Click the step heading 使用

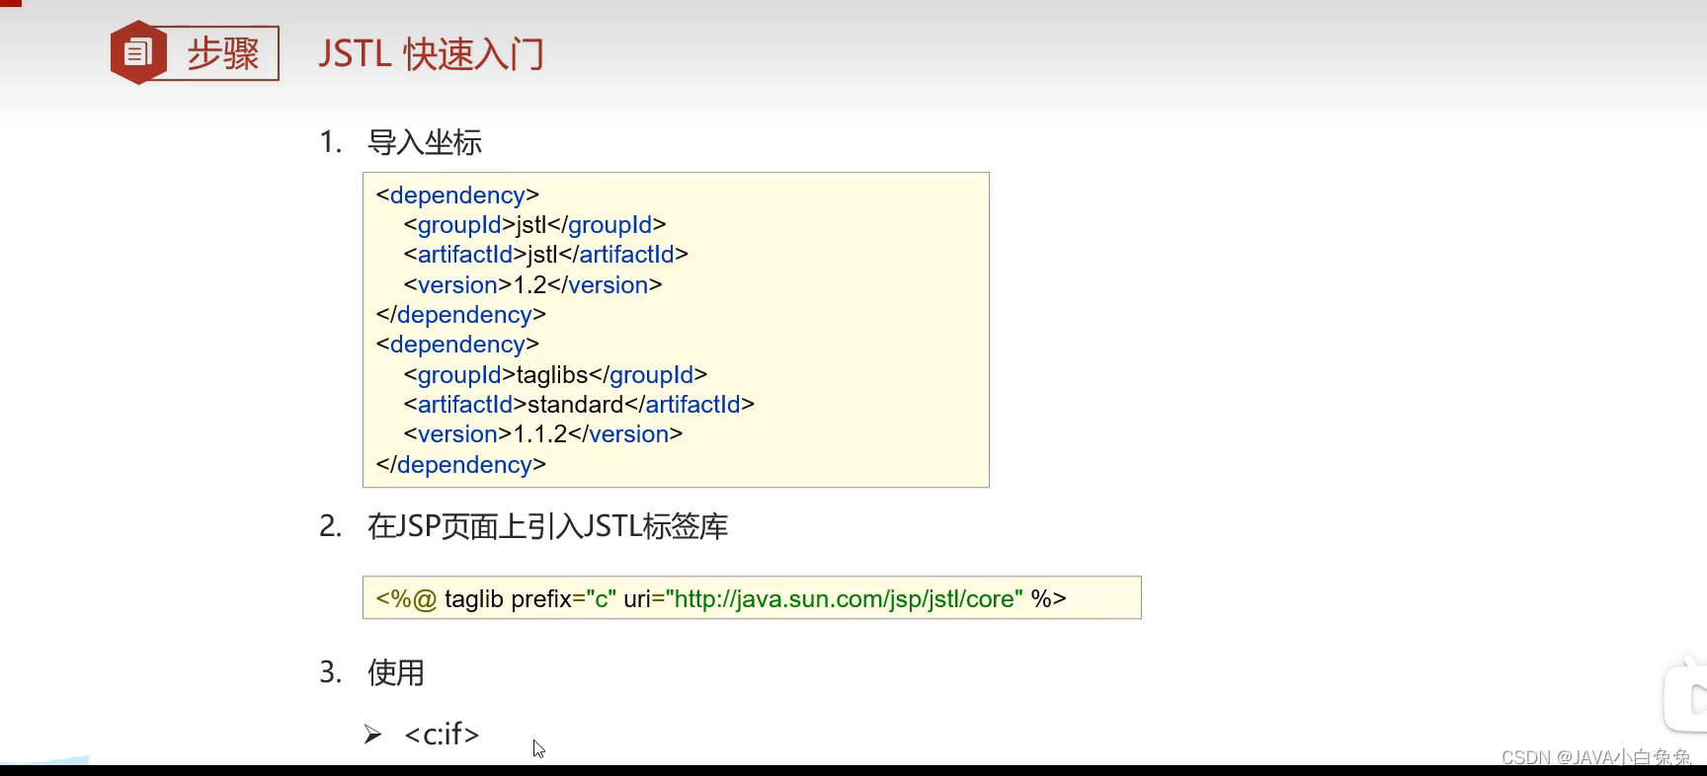coord(396,672)
